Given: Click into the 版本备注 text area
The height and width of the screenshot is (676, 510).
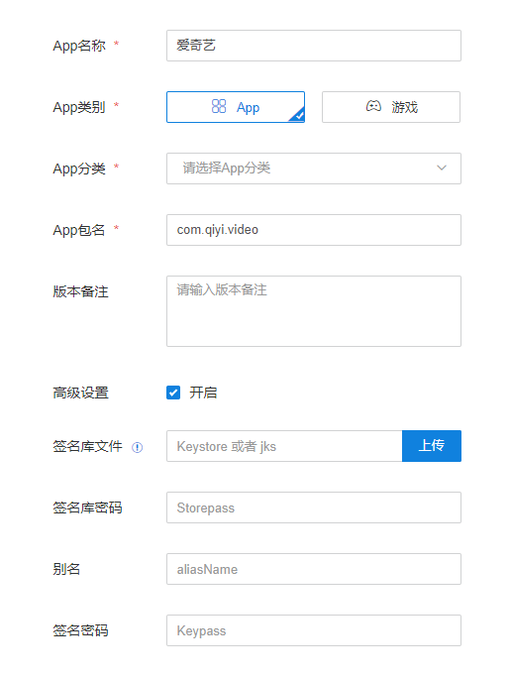Looking at the screenshot, I should (314, 311).
